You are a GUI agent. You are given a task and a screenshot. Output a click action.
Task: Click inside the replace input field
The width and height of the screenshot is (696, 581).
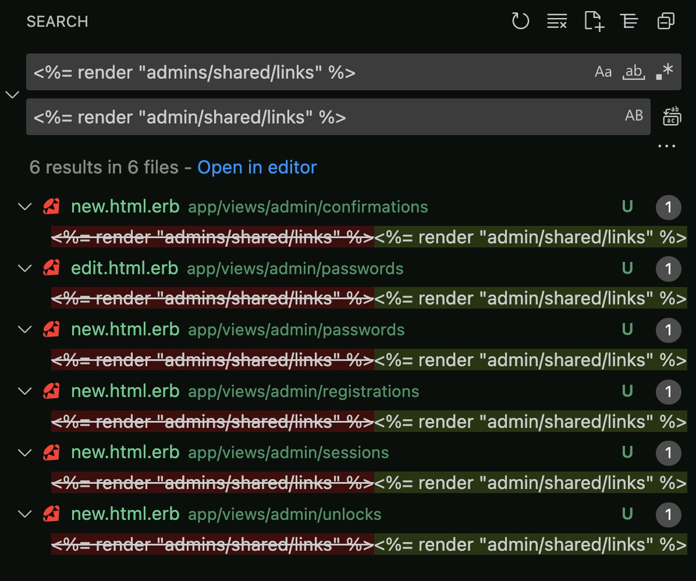291,116
